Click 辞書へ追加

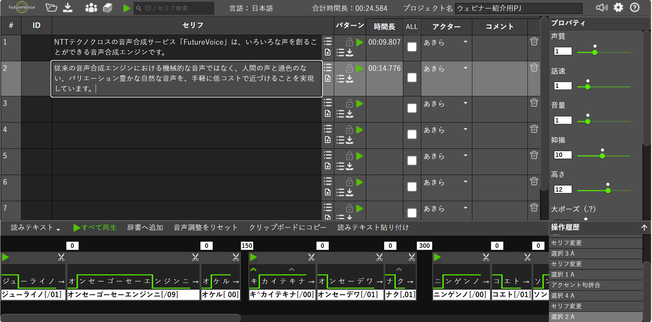145,228
